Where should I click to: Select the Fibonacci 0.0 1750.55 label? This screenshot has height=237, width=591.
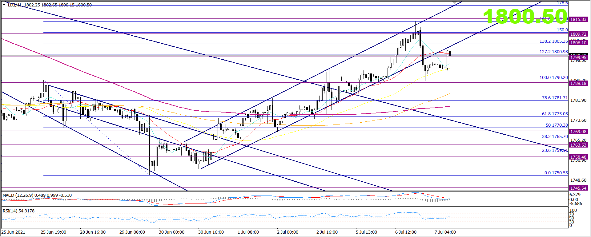click(x=556, y=173)
